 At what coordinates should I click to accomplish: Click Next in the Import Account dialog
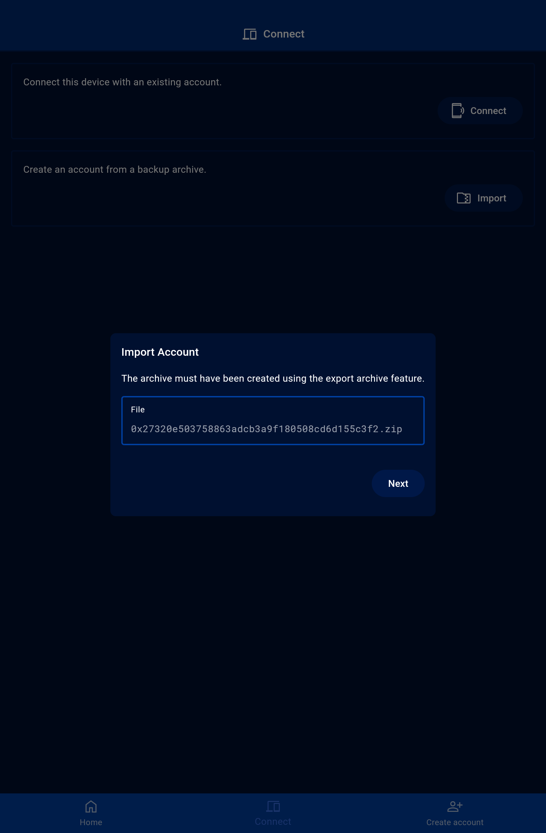coord(398,483)
